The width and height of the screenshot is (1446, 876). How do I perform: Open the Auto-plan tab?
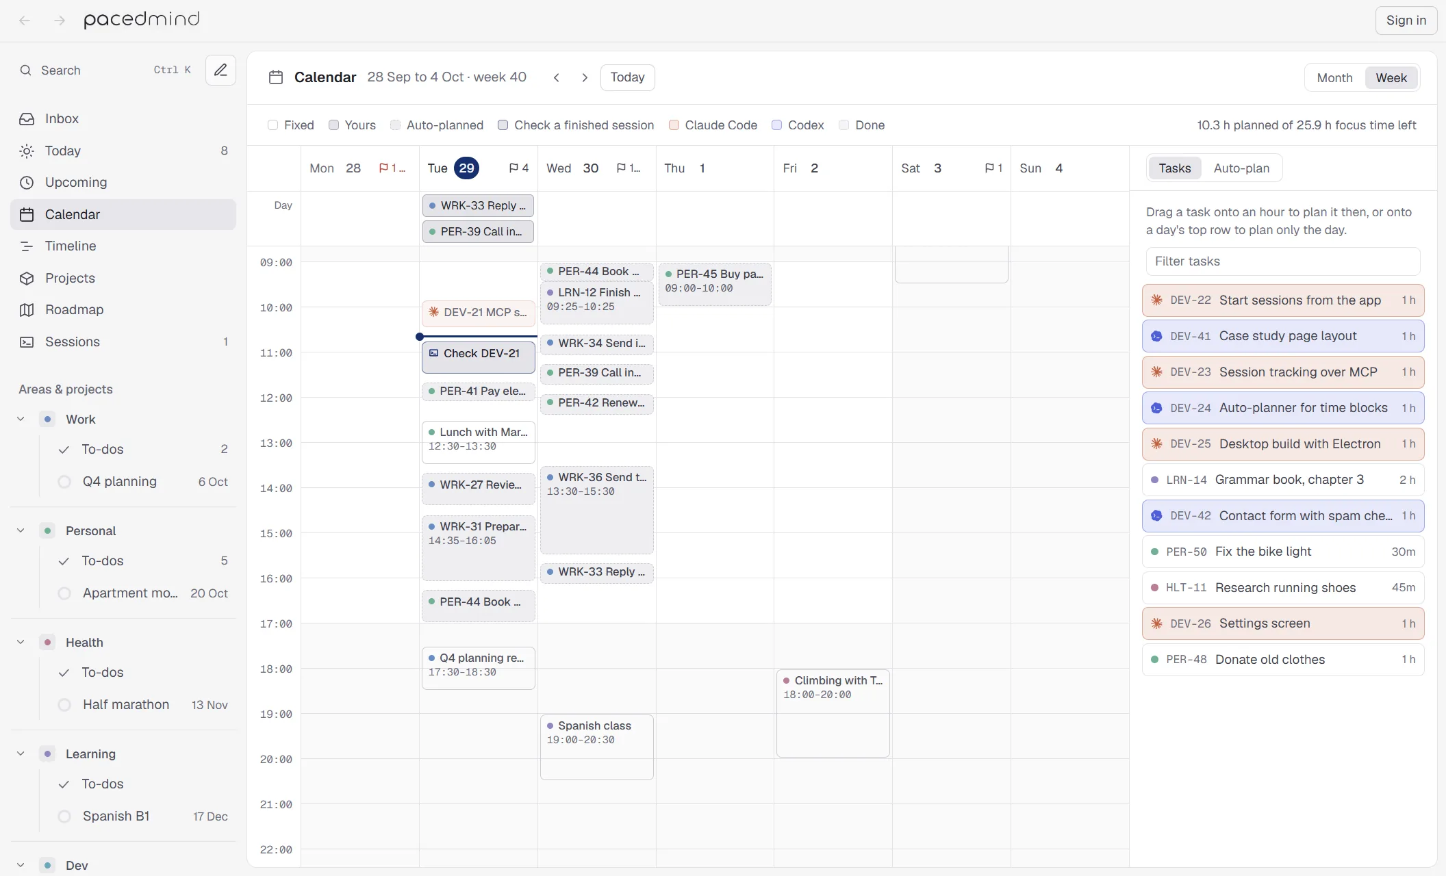point(1241,168)
